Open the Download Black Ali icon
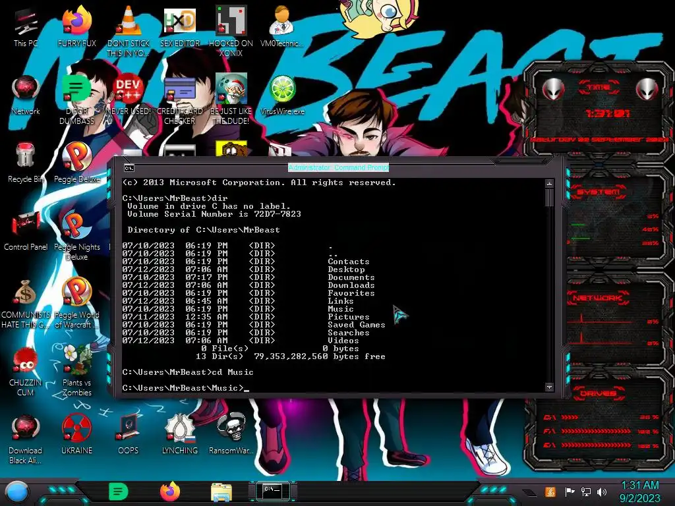The height and width of the screenshot is (506, 675). point(26,439)
